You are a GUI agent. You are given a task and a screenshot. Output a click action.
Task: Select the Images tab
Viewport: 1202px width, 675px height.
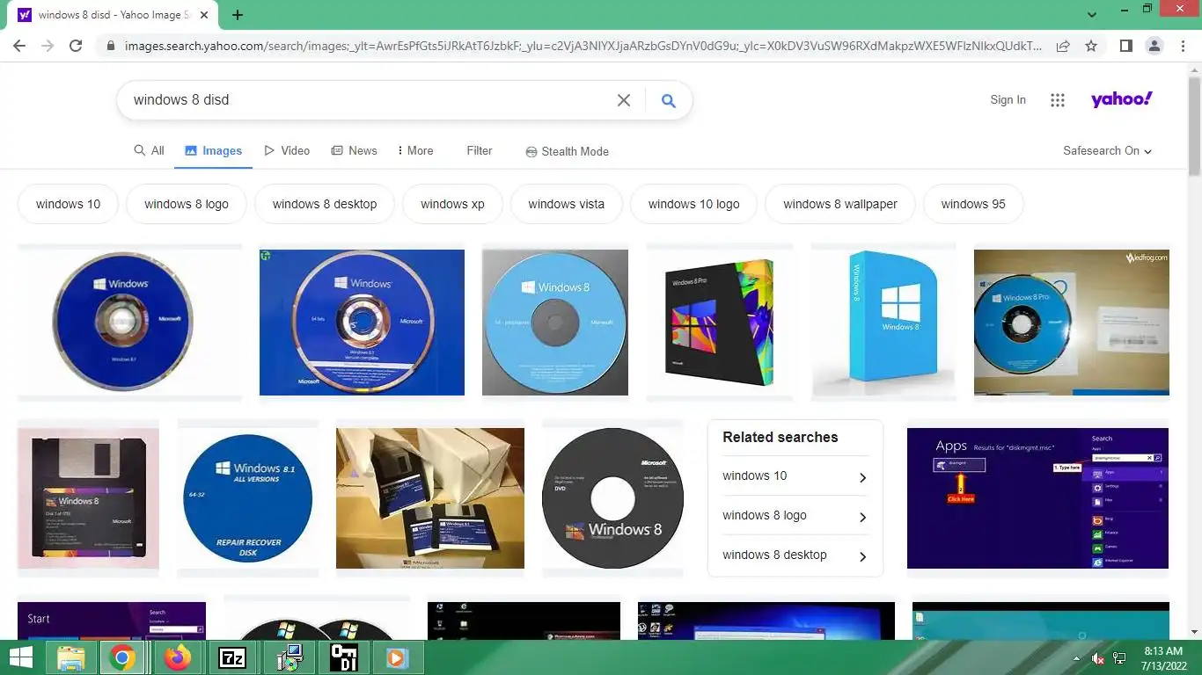213,150
